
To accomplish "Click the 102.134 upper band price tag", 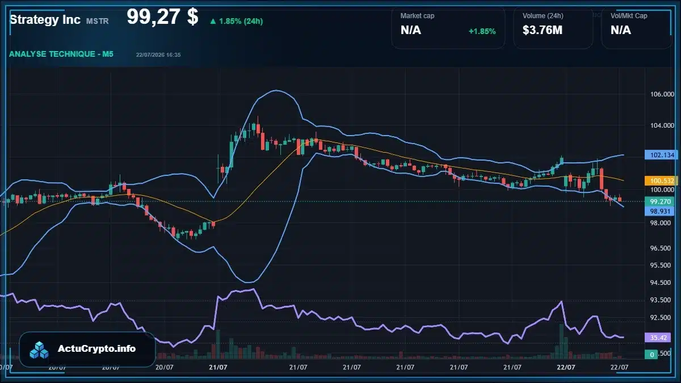I will (661, 155).
